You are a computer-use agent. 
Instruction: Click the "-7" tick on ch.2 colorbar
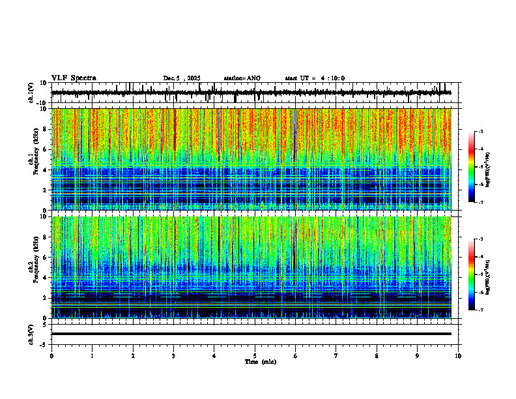click(x=480, y=310)
